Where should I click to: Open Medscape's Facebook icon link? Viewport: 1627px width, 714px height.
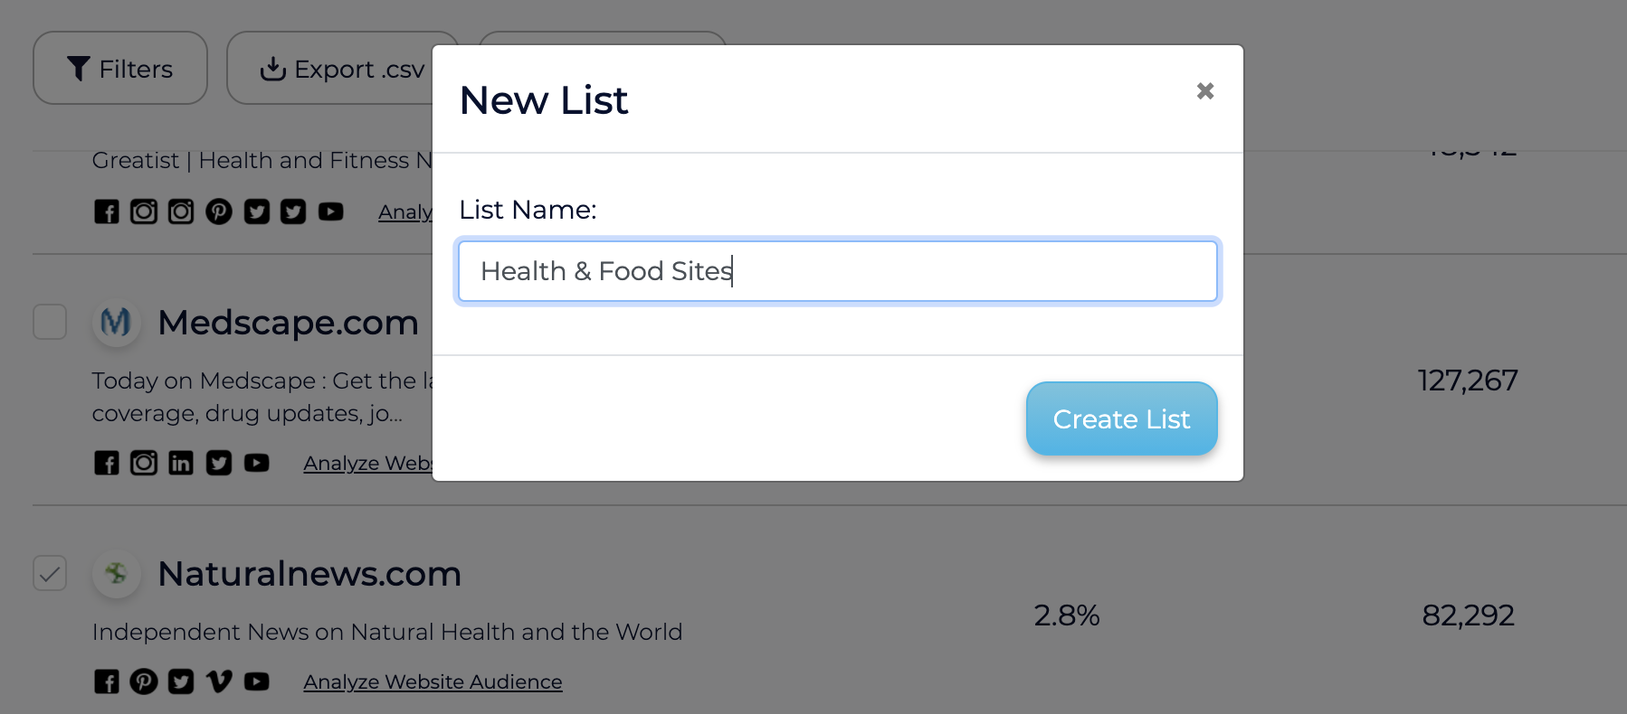click(x=107, y=464)
